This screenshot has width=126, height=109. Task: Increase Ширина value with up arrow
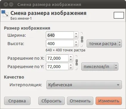76,34
